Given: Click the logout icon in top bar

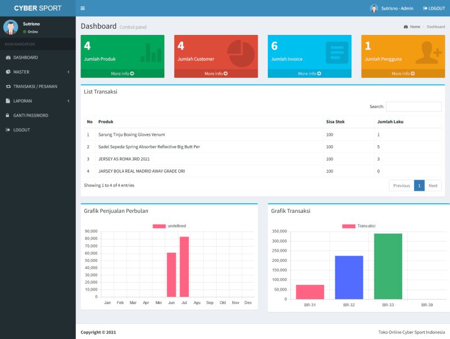Looking at the screenshot, I should click(x=425, y=8).
